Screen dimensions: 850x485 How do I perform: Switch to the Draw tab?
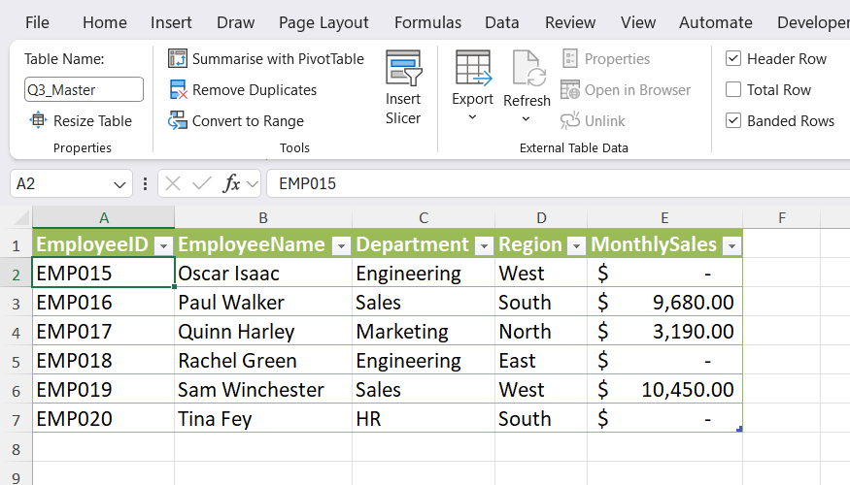point(235,22)
